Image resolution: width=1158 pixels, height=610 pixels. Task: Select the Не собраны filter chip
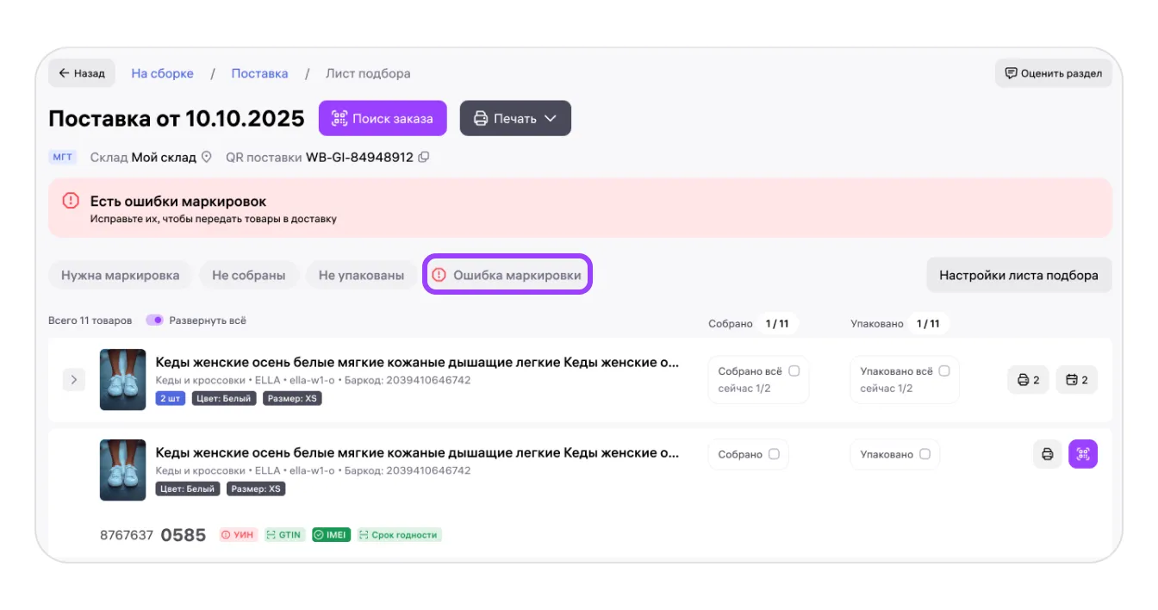(248, 276)
